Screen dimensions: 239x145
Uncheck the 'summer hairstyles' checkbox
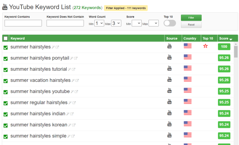(x=6, y=48)
